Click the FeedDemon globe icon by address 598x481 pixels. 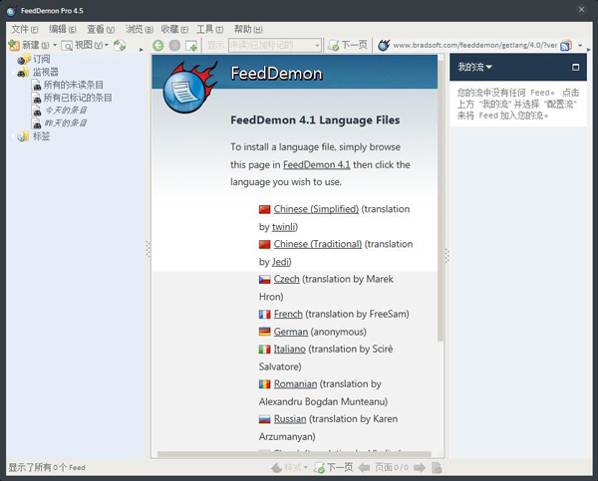(x=384, y=45)
